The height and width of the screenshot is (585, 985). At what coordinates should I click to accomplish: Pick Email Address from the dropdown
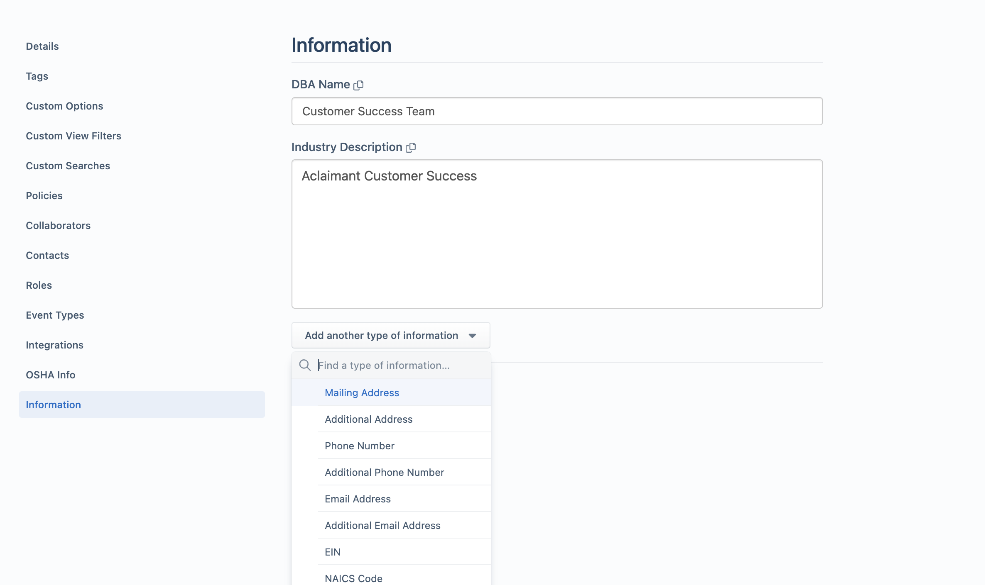(x=391, y=499)
